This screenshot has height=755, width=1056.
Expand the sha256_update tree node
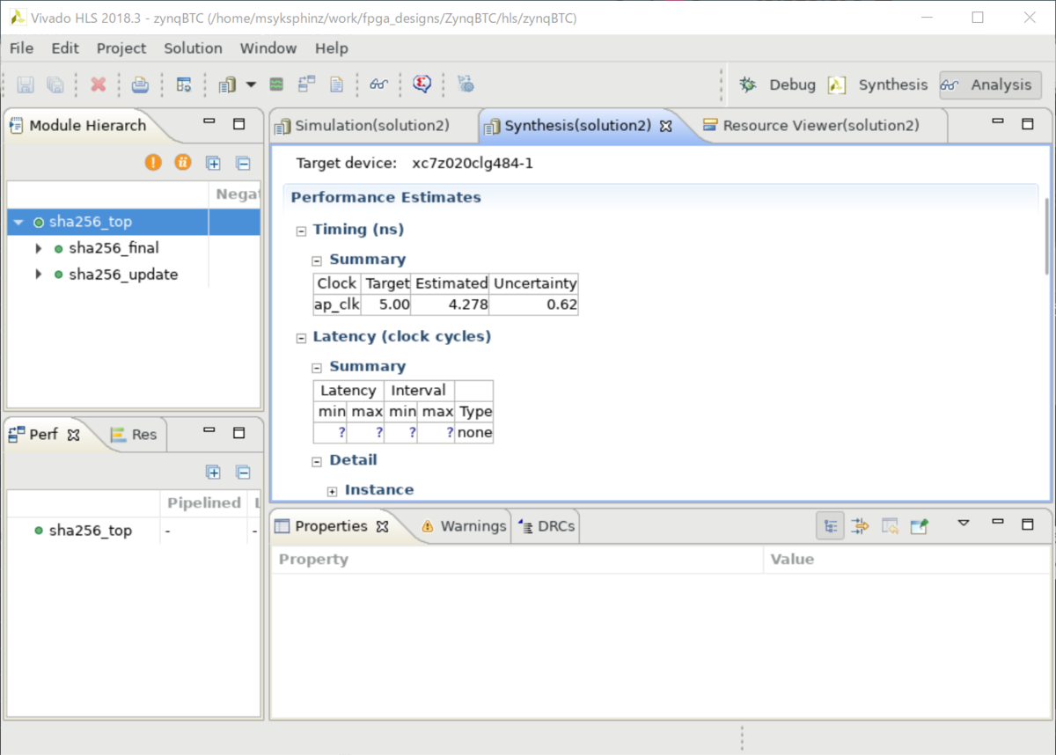pyautogui.click(x=39, y=275)
